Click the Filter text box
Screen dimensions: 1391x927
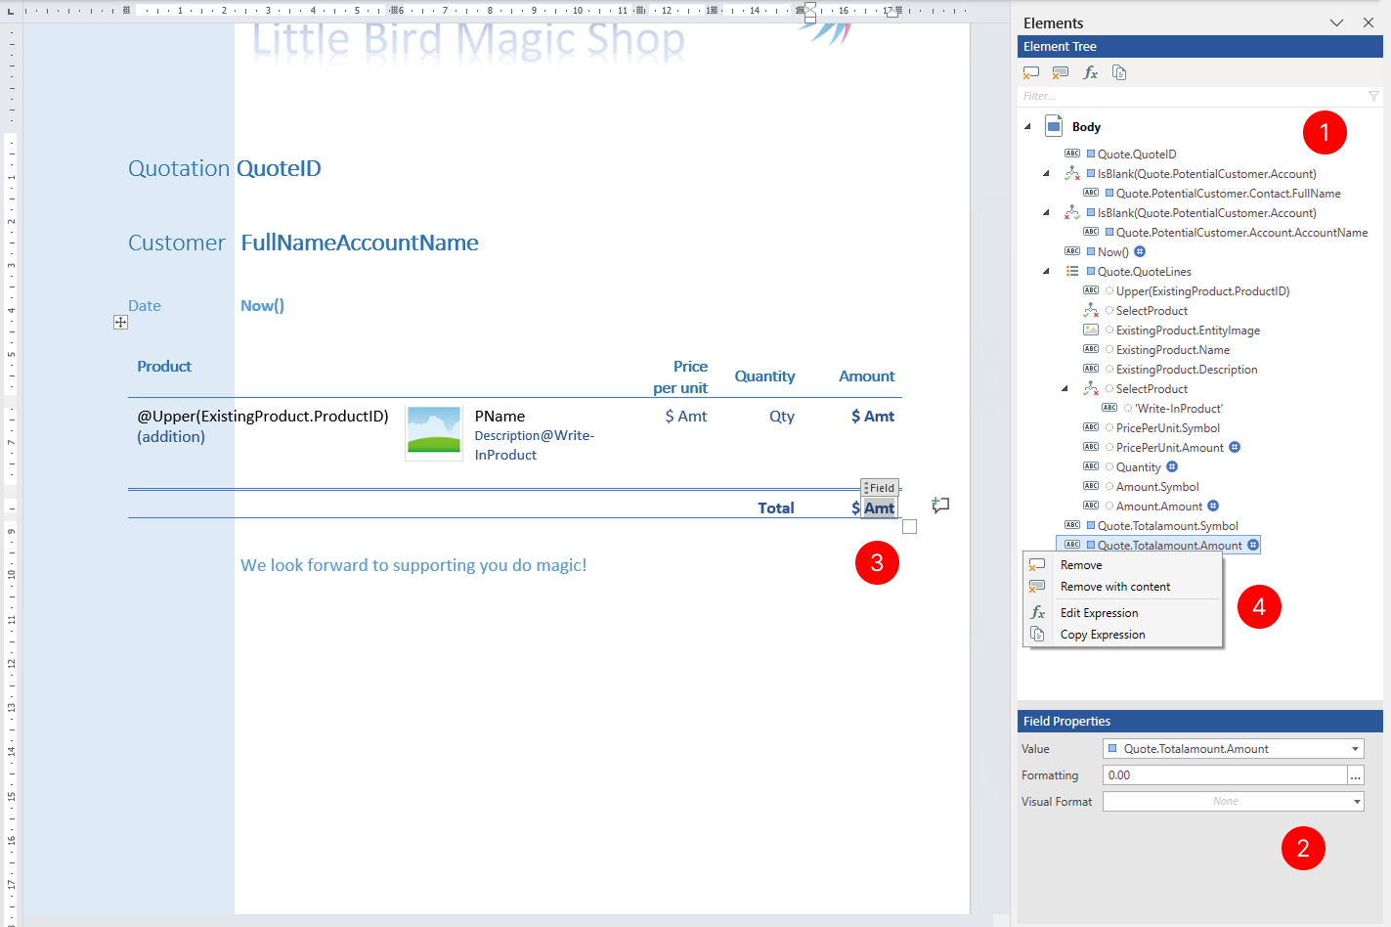point(1193,96)
